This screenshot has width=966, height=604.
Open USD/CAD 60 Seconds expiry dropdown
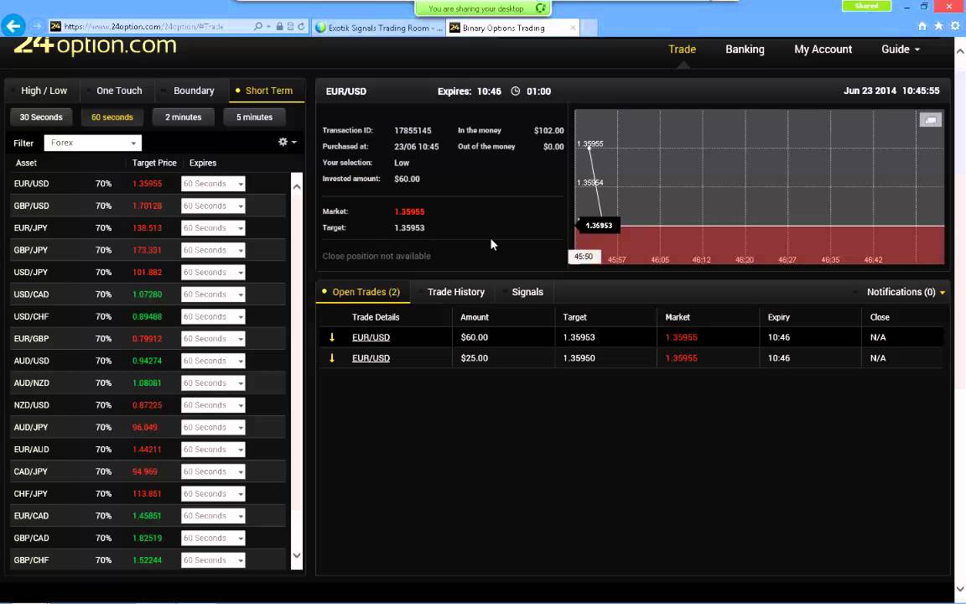click(x=212, y=294)
